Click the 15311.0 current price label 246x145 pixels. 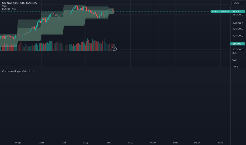coord(238,11)
